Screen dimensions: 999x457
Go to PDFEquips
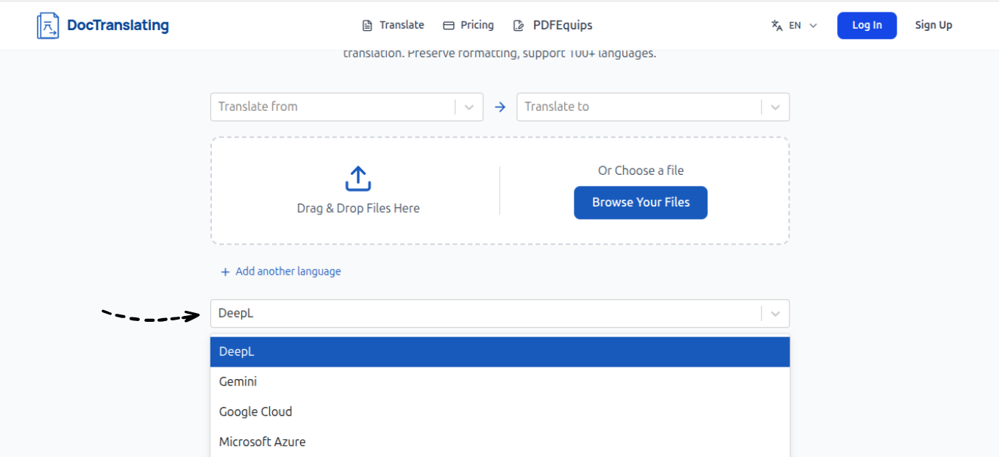(x=553, y=26)
